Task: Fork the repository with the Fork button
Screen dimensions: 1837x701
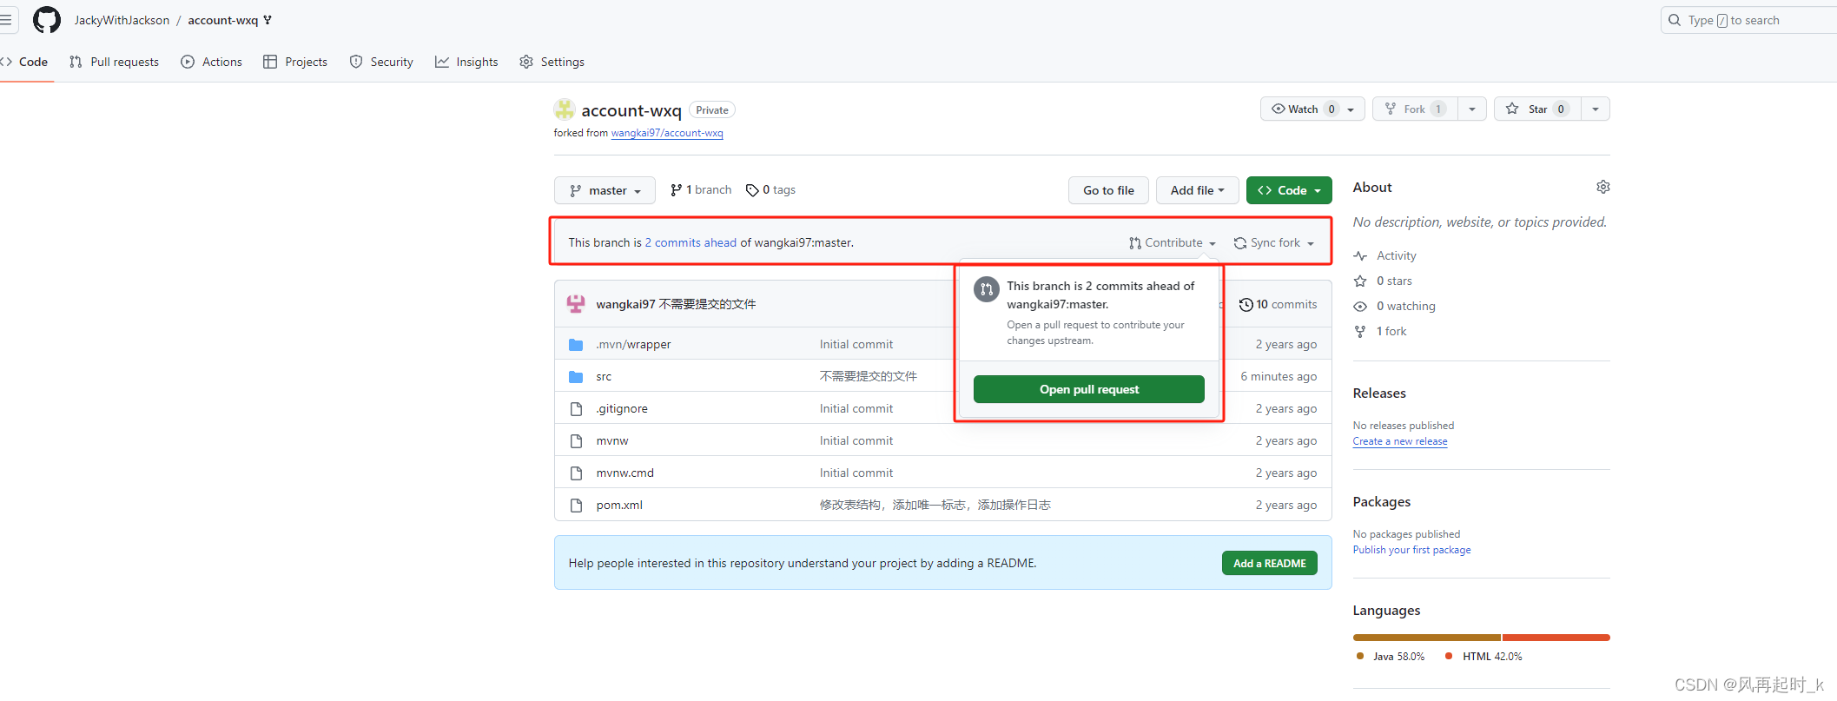Action: [1415, 109]
